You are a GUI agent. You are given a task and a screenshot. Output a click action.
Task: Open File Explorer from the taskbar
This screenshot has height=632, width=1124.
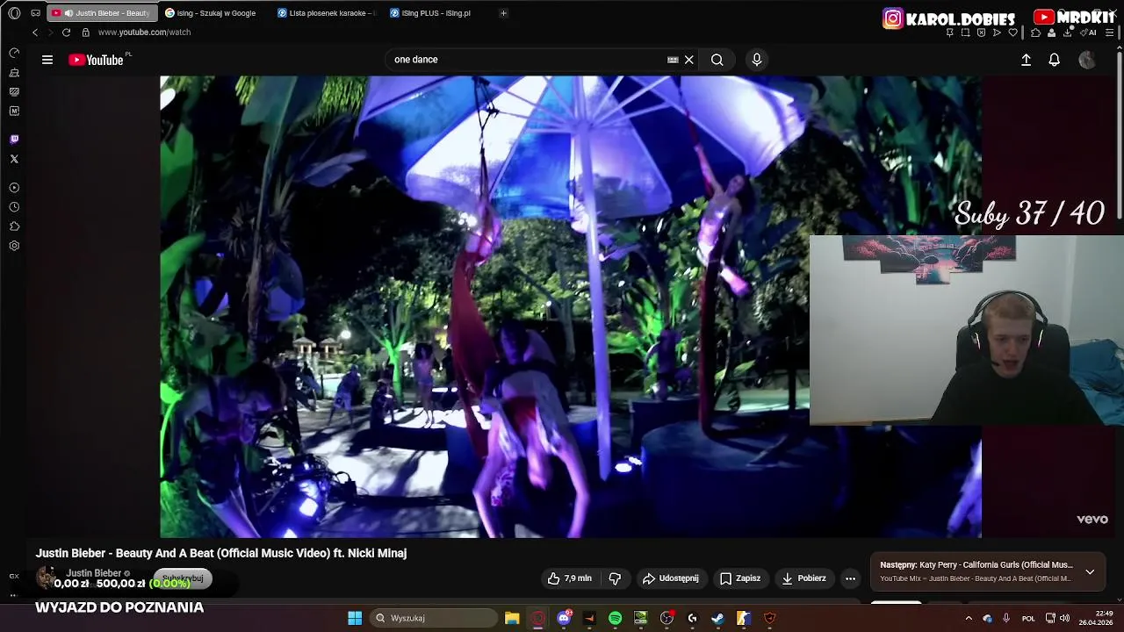point(512,618)
